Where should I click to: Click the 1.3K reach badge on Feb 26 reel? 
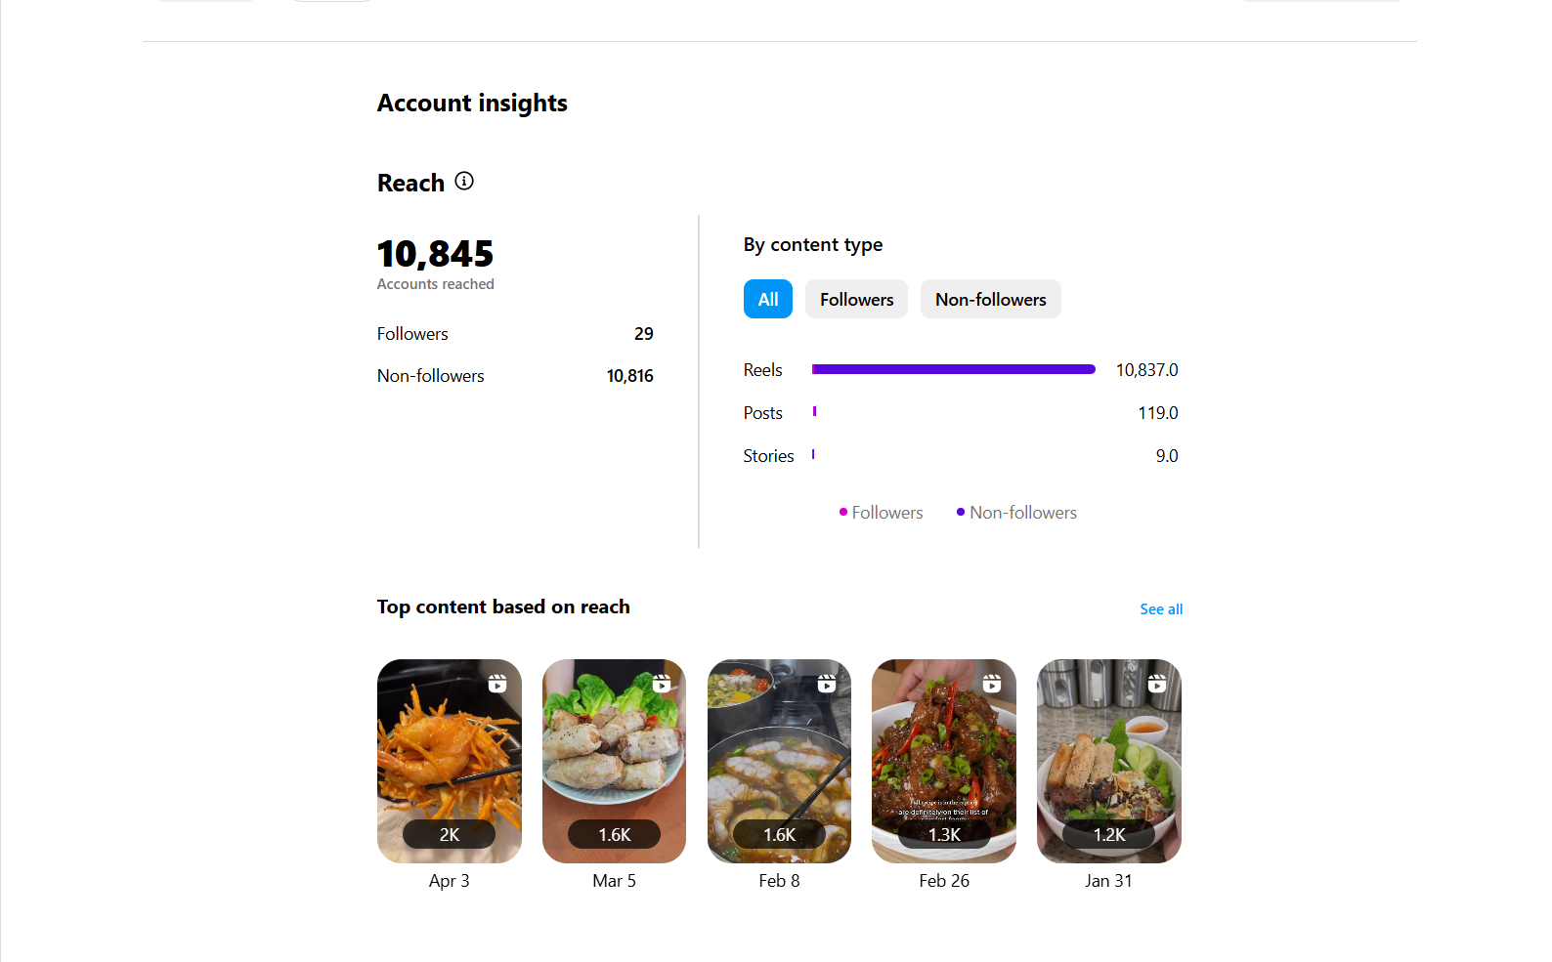click(944, 835)
